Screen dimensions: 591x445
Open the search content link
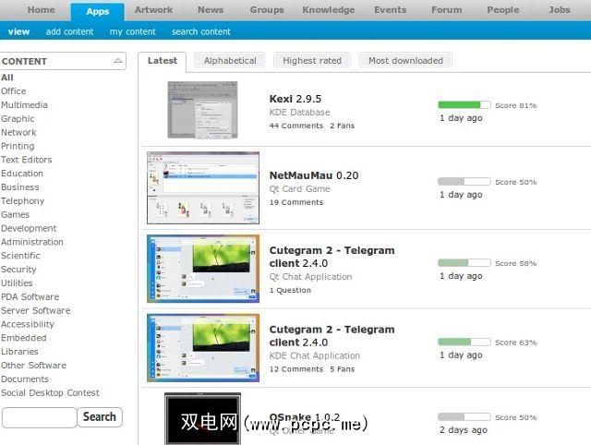[x=201, y=31]
